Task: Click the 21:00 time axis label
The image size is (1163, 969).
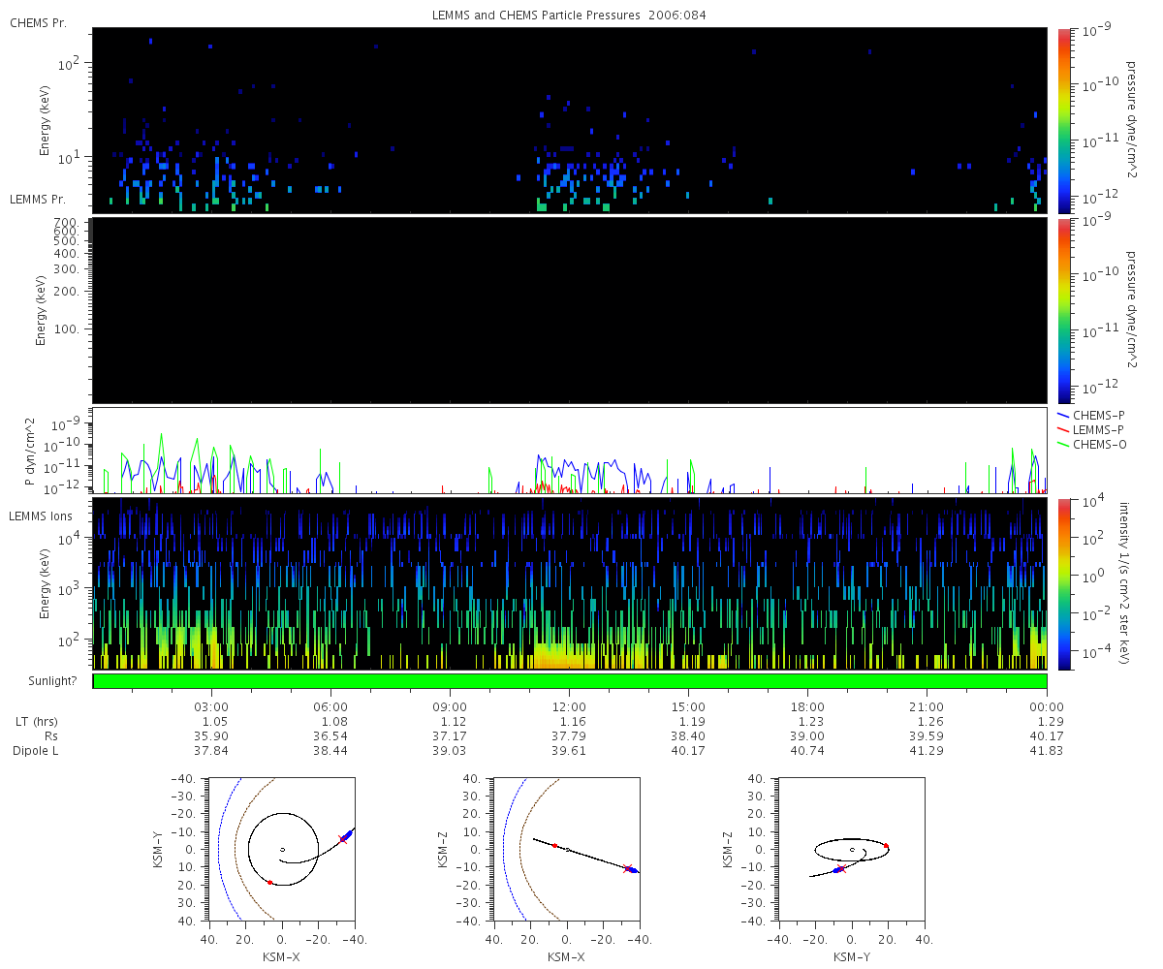Action: pyautogui.click(x=927, y=707)
